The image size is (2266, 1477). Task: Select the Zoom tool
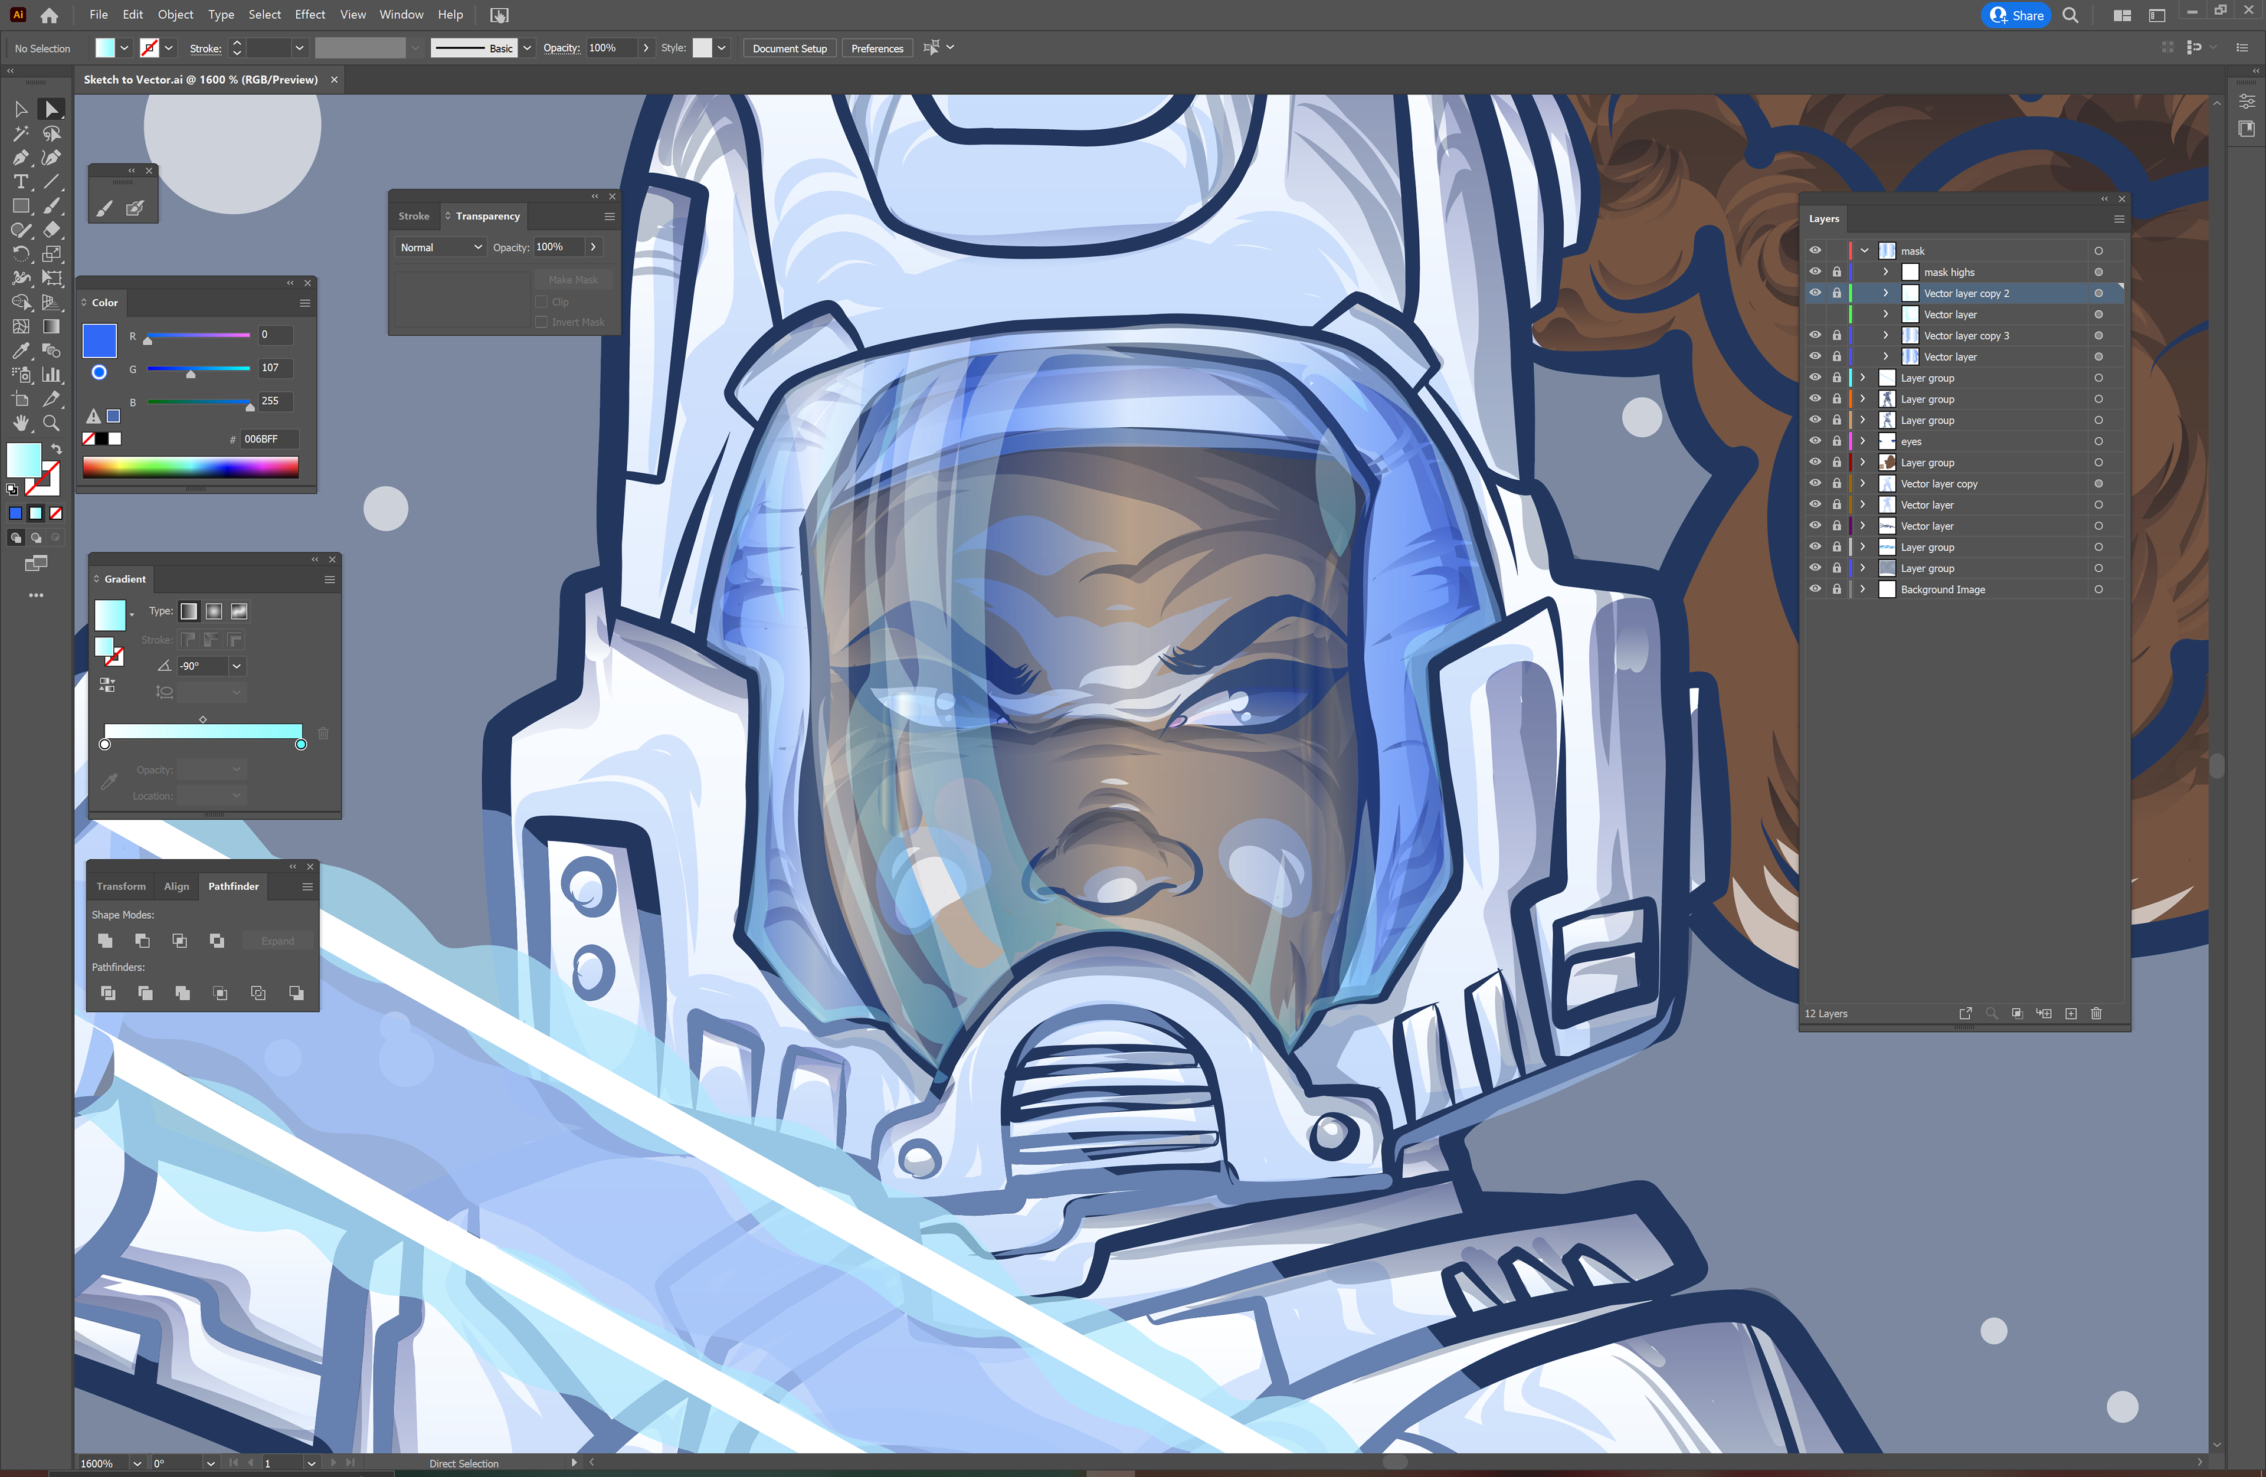(x=51, y=423)
